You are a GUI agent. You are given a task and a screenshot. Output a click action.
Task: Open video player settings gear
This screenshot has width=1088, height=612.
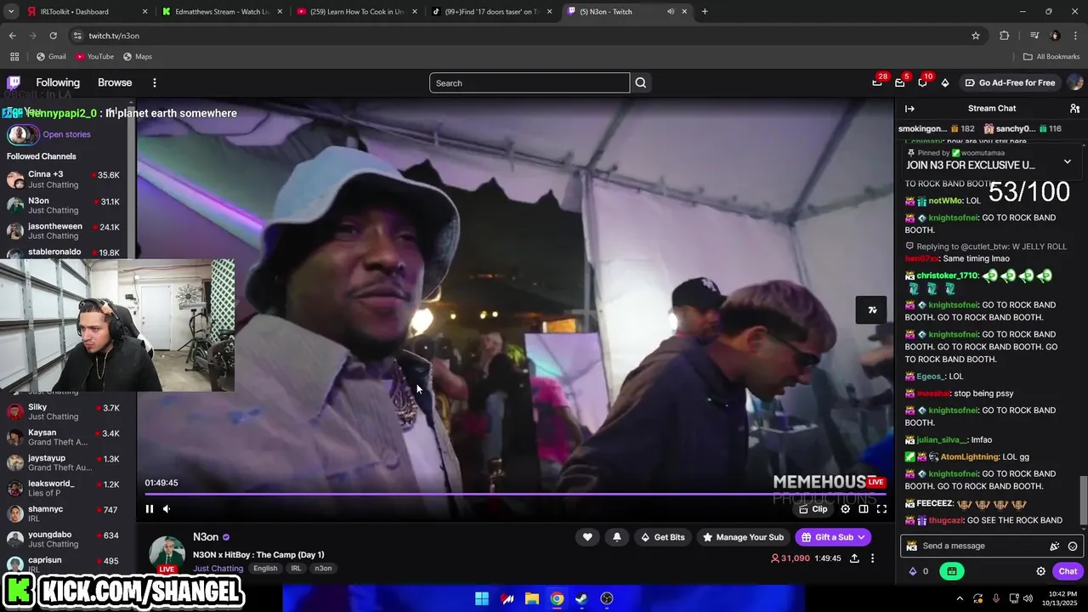845,509
